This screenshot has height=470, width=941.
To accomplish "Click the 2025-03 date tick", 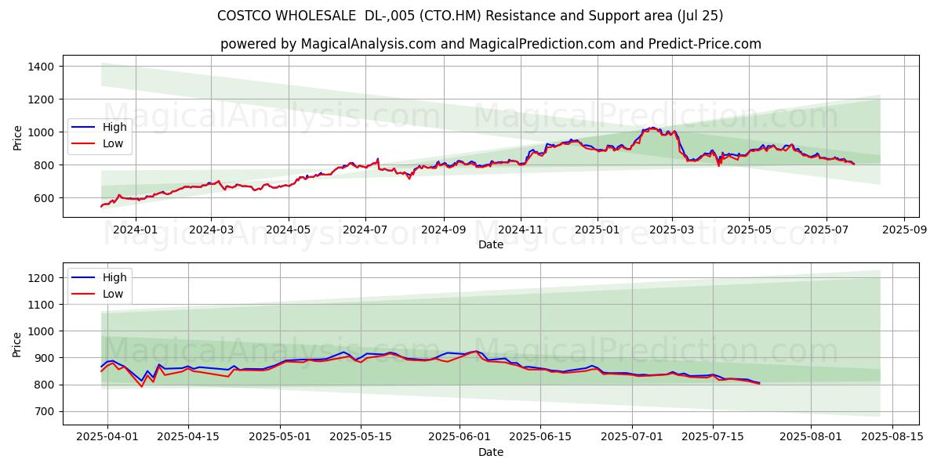I will (672, 229).
